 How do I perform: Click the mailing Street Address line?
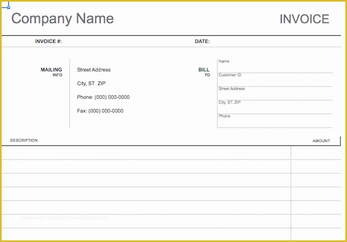click(x=94, y=70)
